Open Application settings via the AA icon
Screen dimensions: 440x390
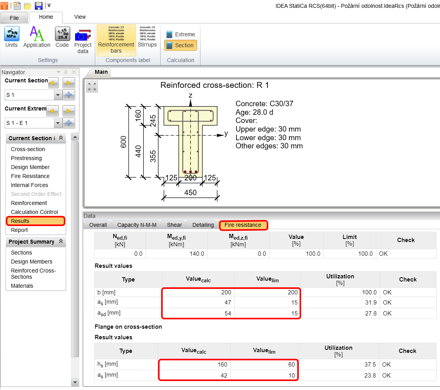(36, 37)
